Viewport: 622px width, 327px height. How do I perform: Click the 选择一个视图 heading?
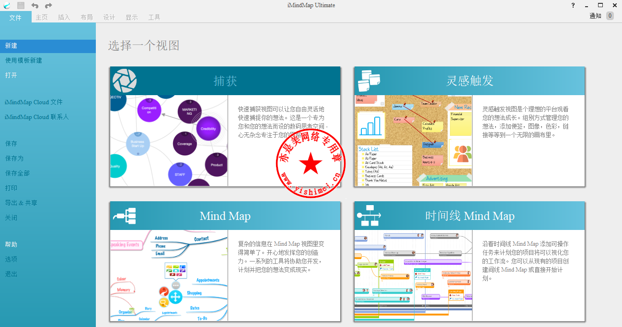tap(144, 46)
